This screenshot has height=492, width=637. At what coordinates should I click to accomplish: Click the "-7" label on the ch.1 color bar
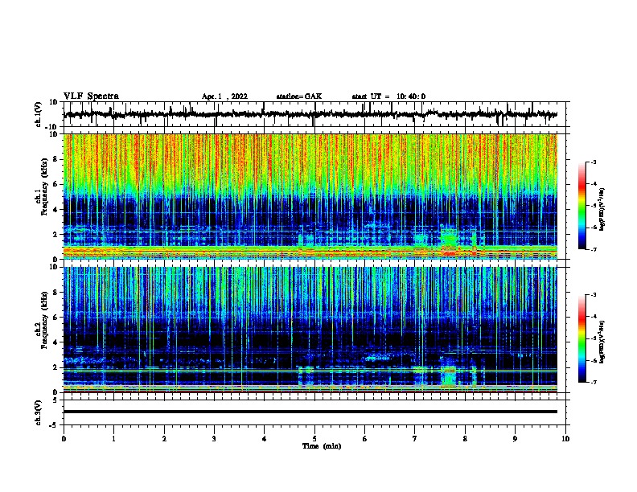click(594, 249)
